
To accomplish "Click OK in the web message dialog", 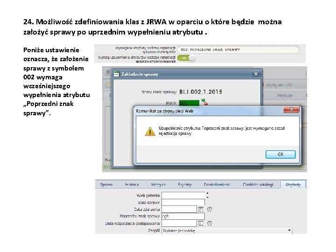I will coord(280,154).
